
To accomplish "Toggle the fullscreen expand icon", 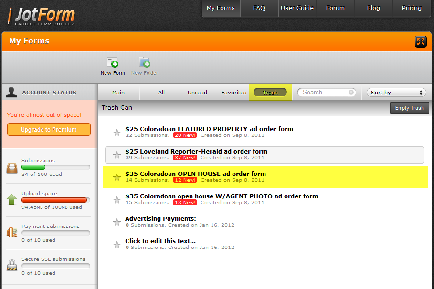I will pos(421,41).
